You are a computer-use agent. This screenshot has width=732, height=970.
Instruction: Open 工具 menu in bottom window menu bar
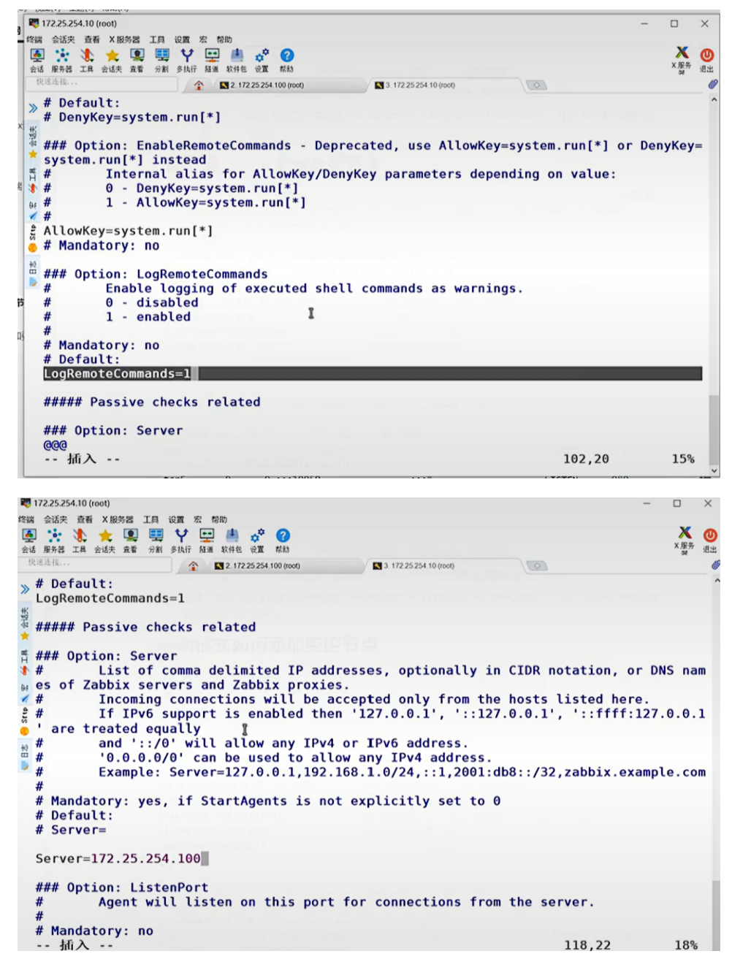pos(151,519)
